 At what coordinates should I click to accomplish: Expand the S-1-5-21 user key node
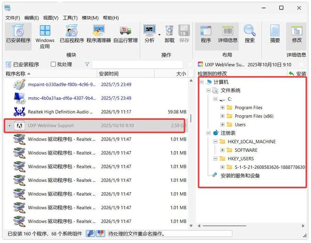(222, 167)
